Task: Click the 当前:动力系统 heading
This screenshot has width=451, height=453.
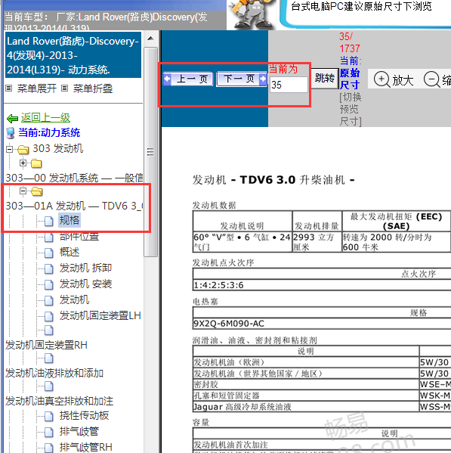Action: click(49, 132)
